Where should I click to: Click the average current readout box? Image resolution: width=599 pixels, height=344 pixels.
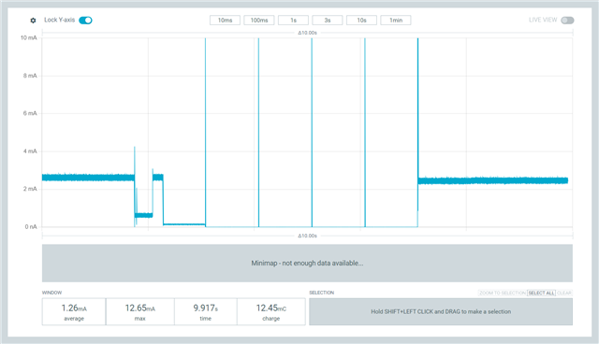[x=74, y=311]
